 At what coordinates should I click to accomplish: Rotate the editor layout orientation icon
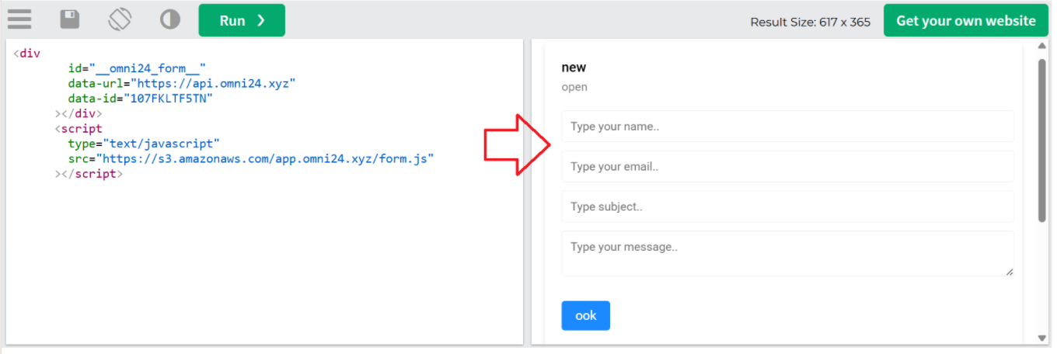(120, 19)
